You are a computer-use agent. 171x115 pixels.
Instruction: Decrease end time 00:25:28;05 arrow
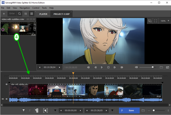click(x=87, y=110)
